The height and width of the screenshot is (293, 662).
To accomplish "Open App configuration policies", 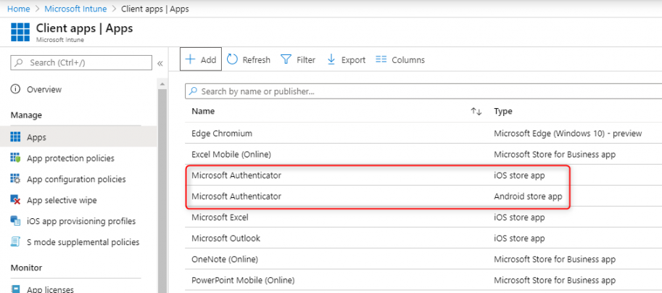I will pyautogui.click(x=76, y=179).
